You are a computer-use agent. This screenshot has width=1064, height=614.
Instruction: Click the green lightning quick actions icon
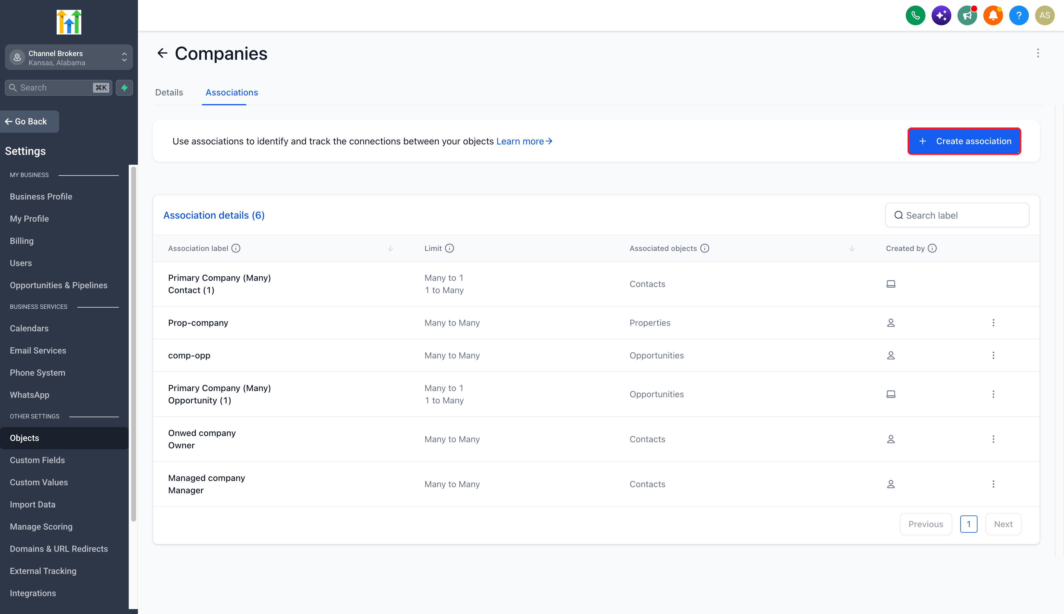(124, 88)
